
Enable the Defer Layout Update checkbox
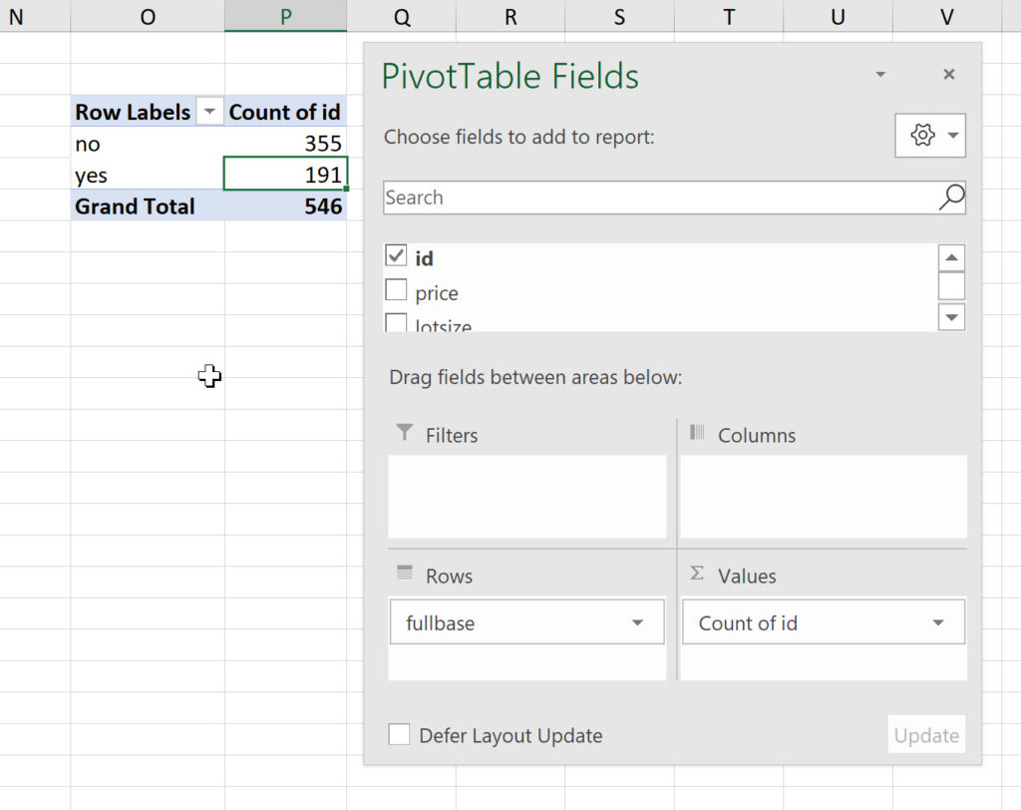[x=399, y=735]
